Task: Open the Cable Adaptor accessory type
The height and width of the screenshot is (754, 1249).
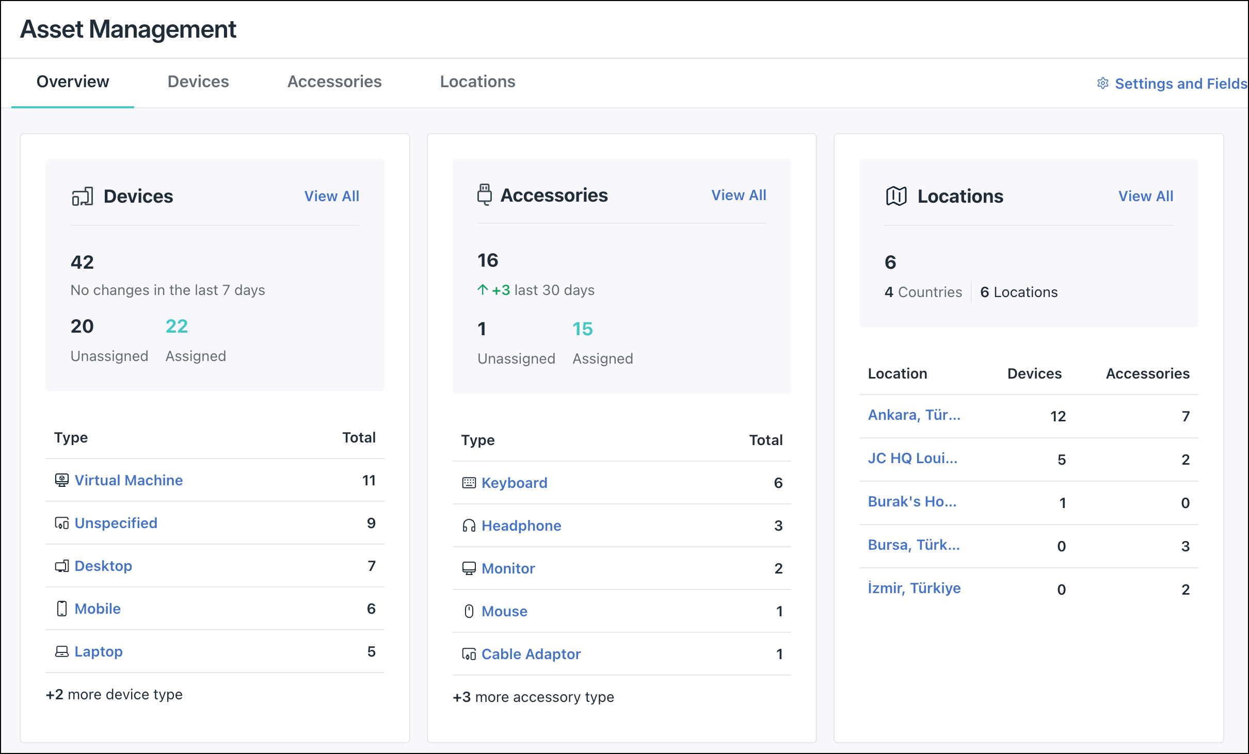Action: 531,654
